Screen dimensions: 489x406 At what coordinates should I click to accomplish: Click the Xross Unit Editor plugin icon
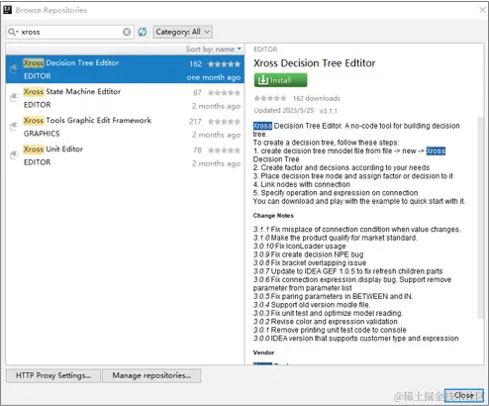(x=14, y=154)
